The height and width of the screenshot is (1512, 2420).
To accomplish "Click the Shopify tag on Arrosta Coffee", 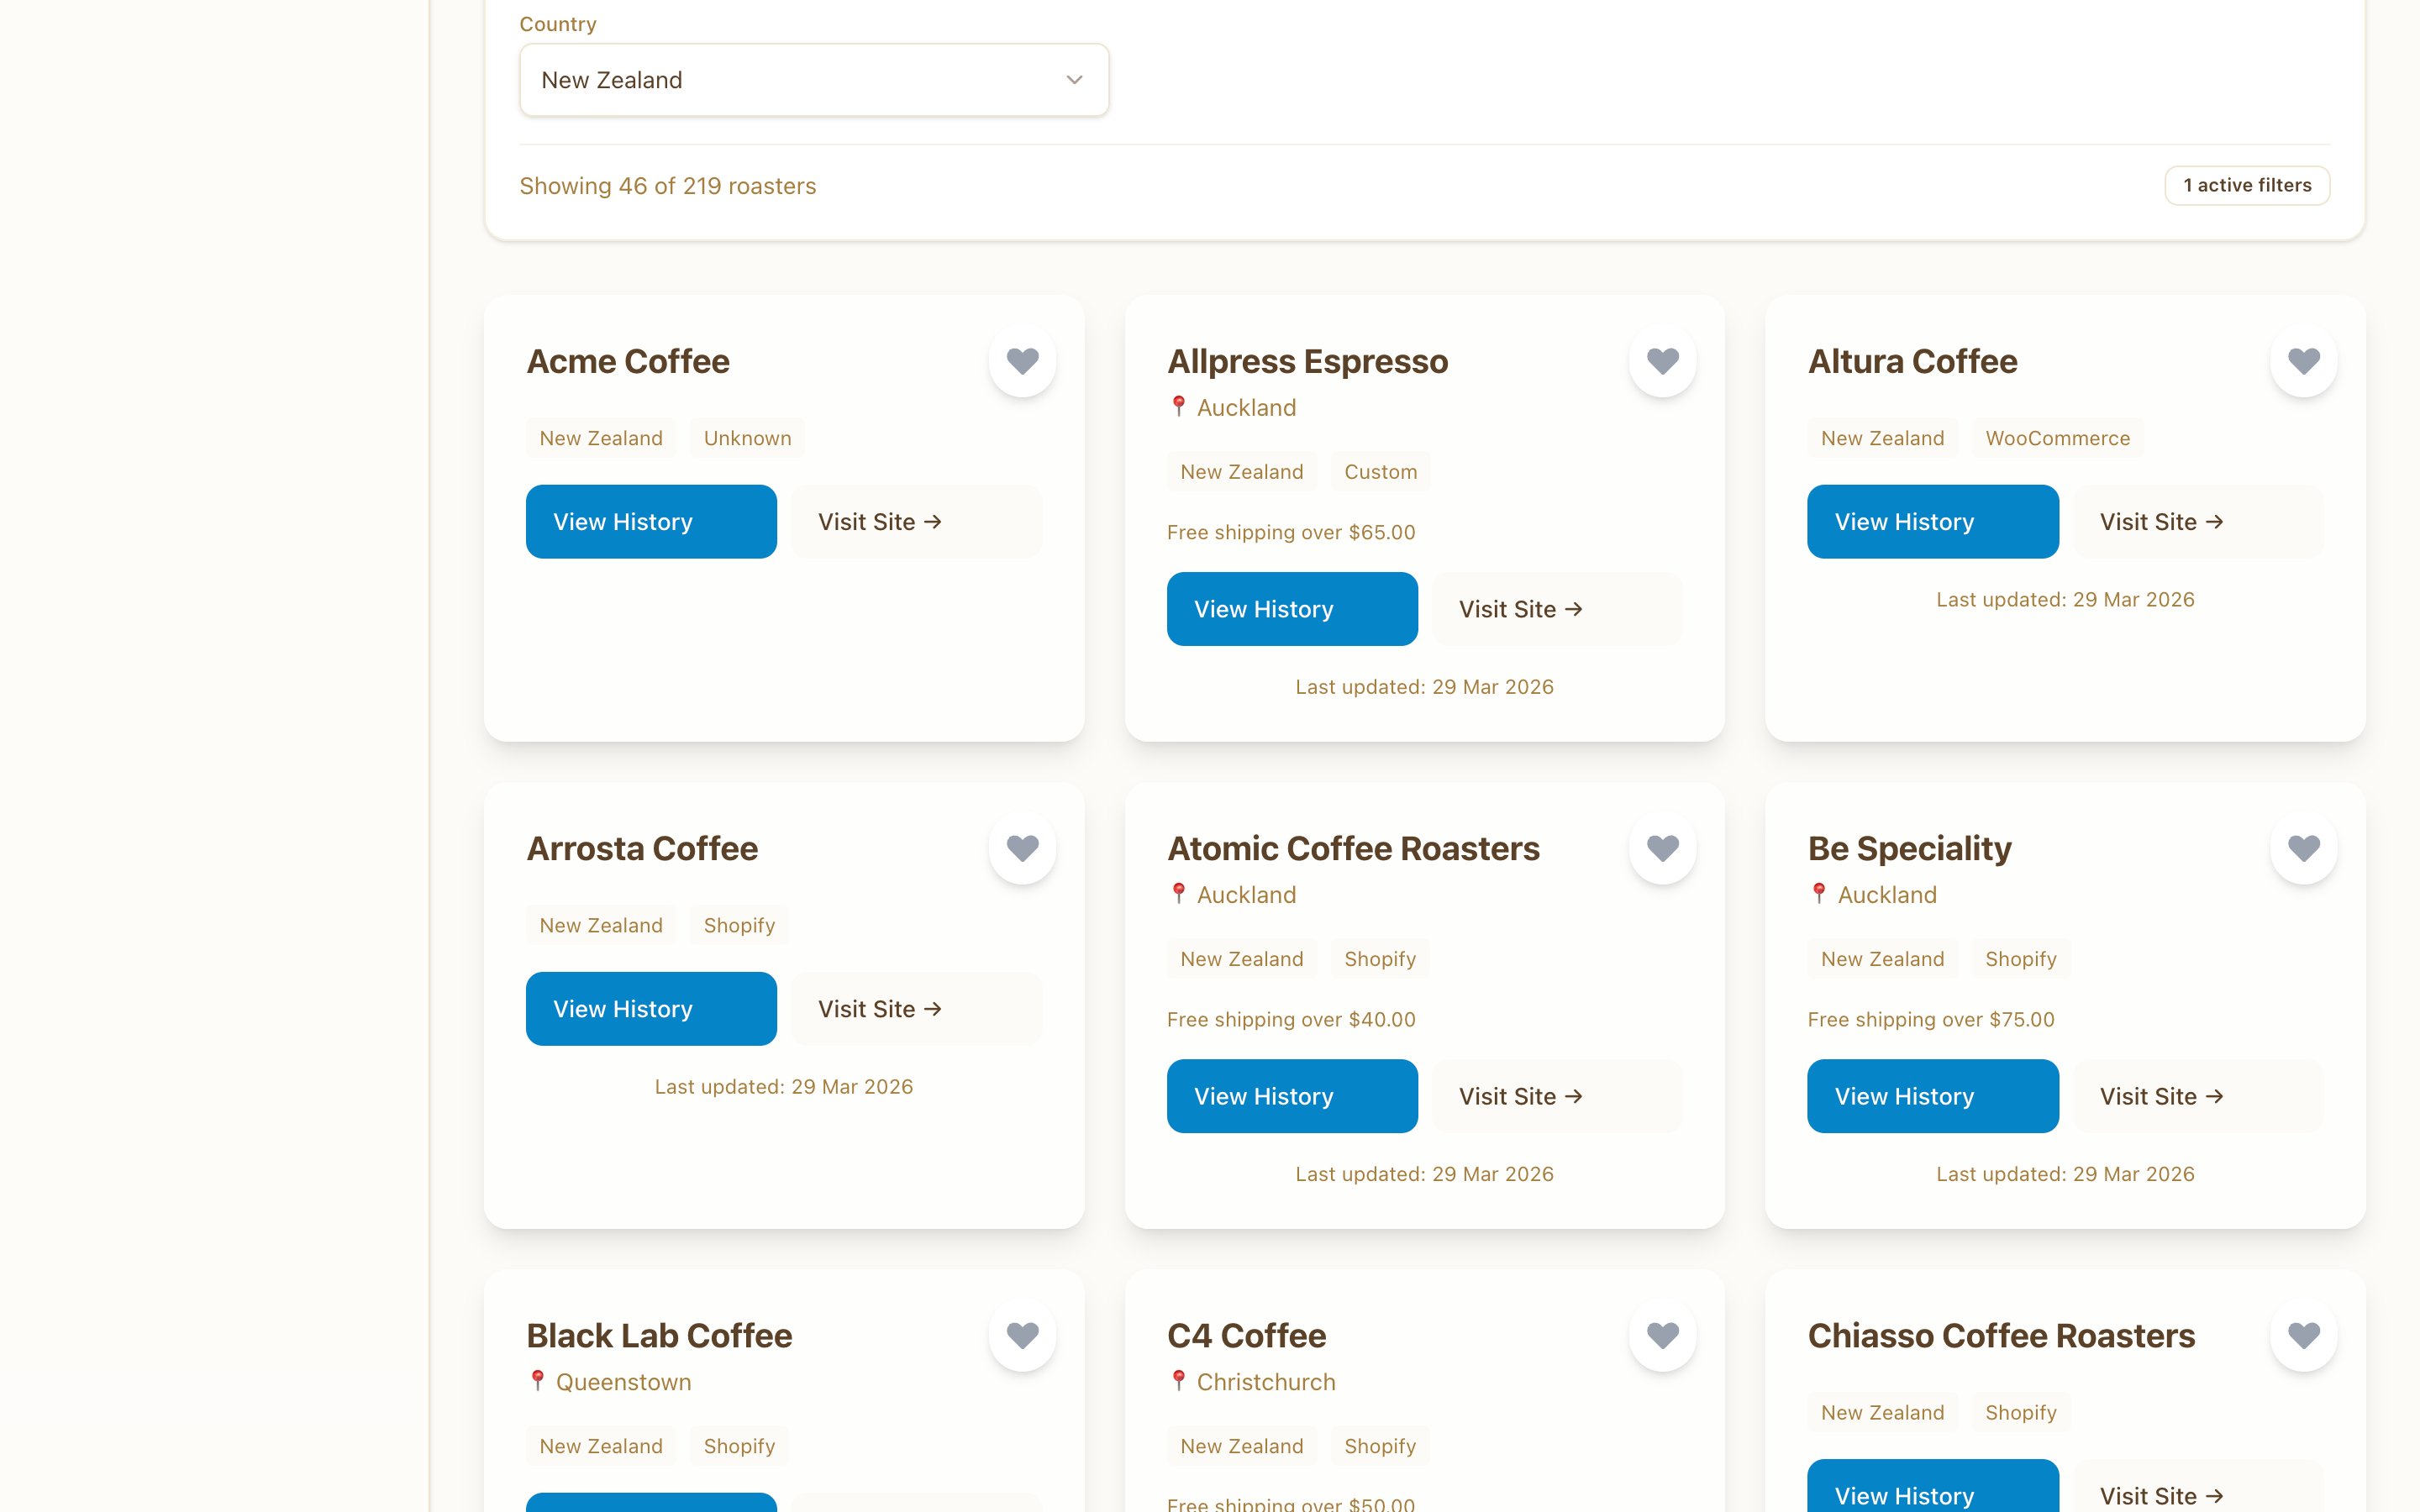I will point(739,925).
